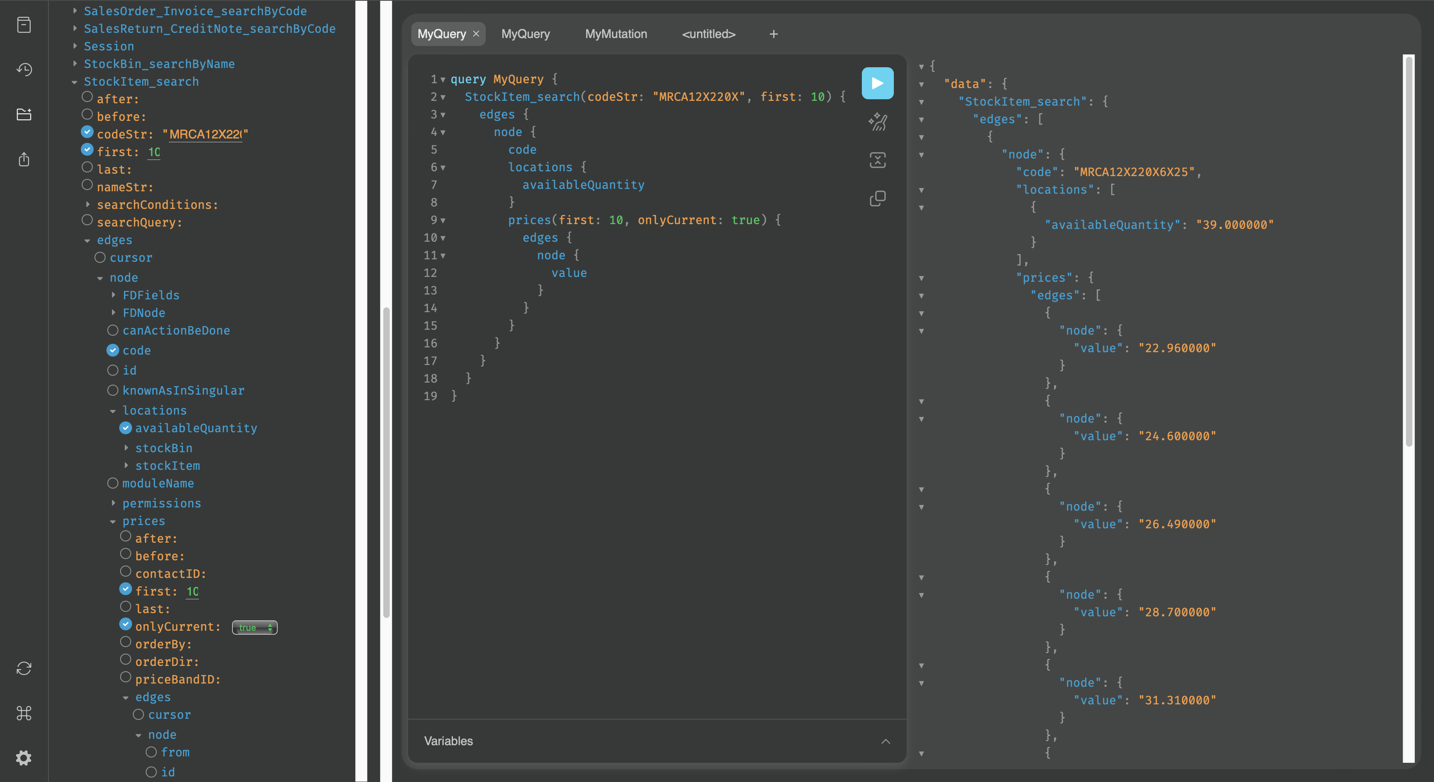Check the from field under prices node

tap(151, 752)
